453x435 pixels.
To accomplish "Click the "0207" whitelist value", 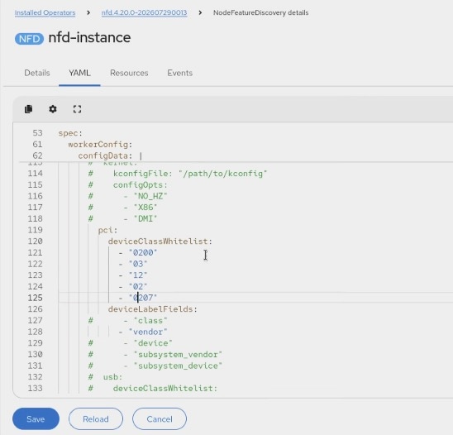I will pos(143,298).
